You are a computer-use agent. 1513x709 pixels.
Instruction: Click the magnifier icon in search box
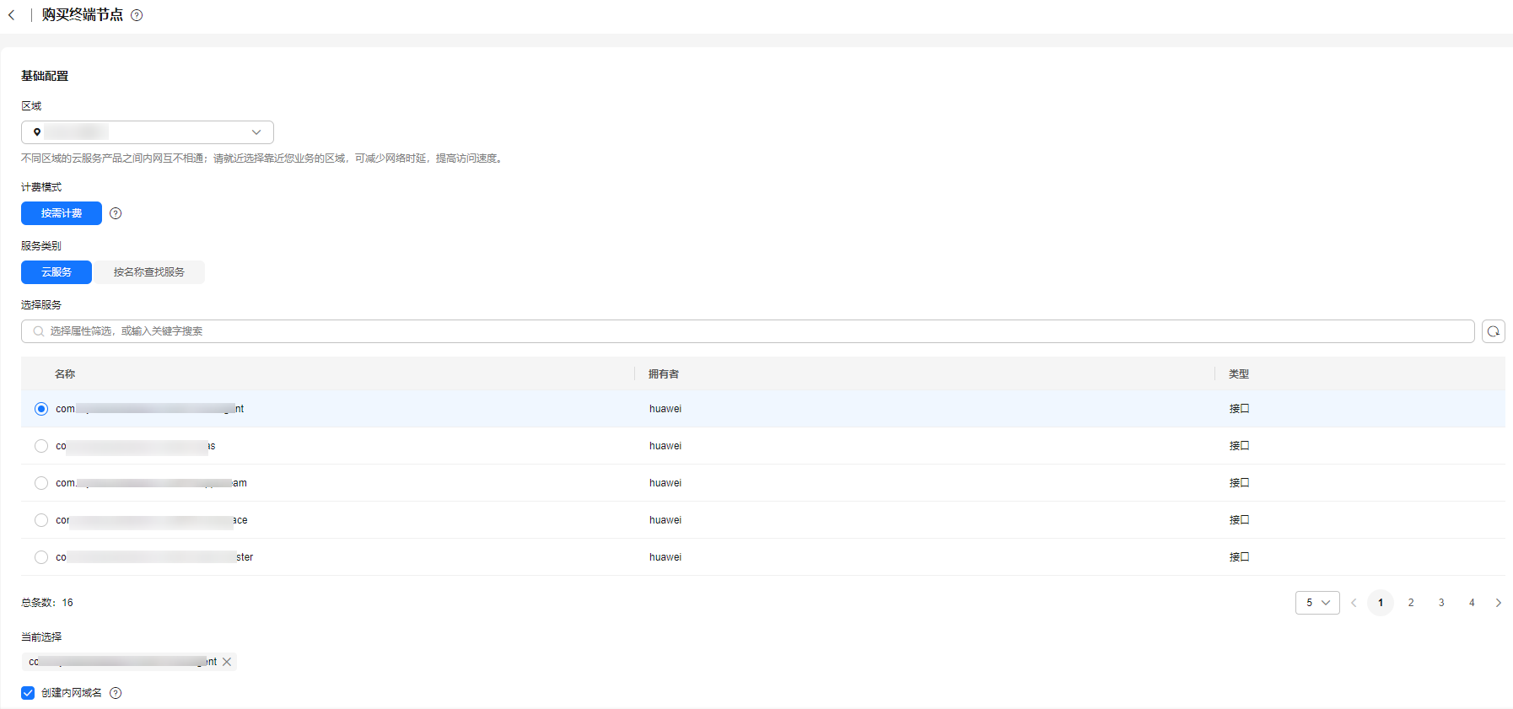(x=39, y=331)
